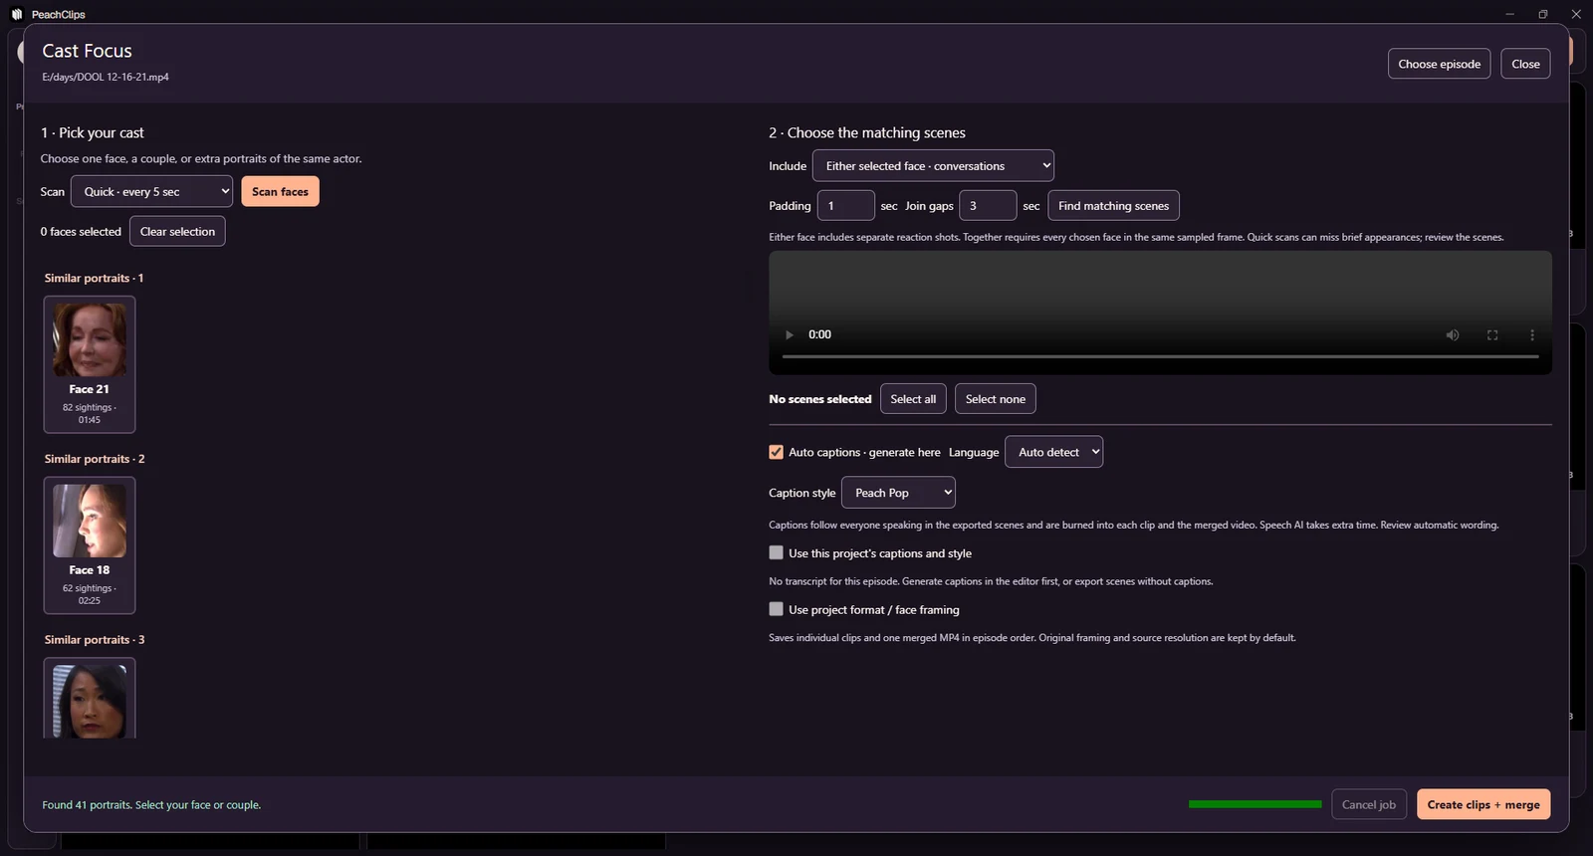Click the 'Similar portraits · 2' heading
Viewport: 1593px width, 856px height.
(95, 459)
